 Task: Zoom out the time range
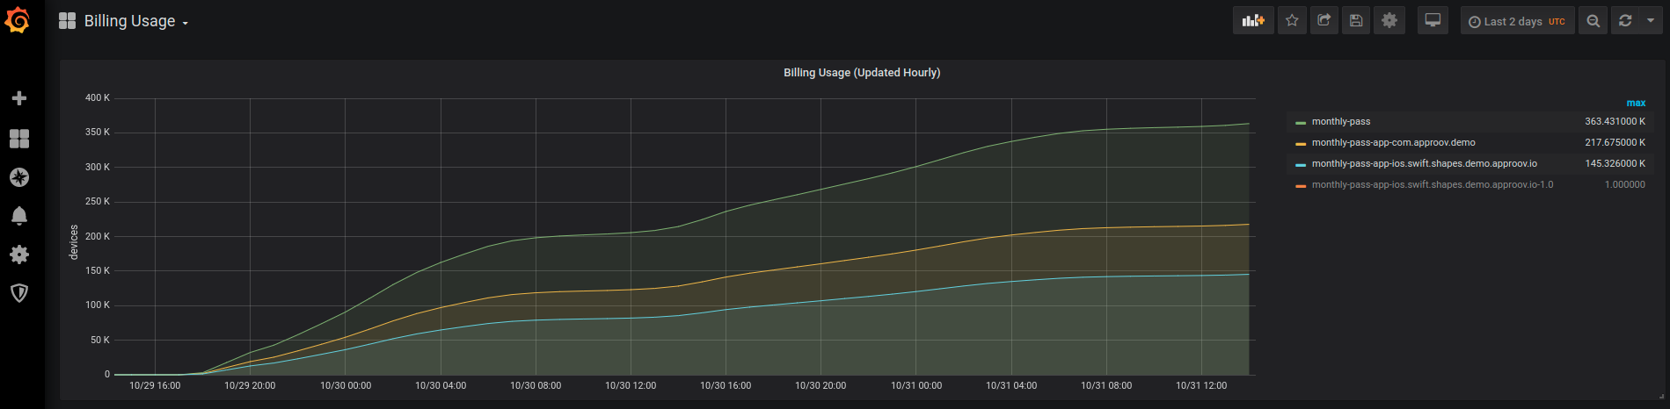1593,21
